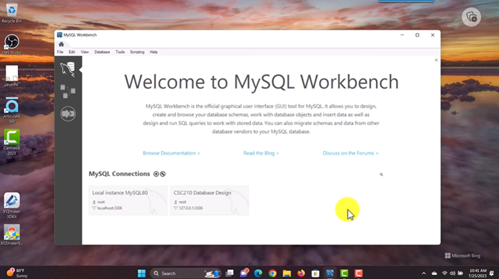Open the Help menu
The height and width of the screenshot is (279, 499).
(x=154, y=52)
